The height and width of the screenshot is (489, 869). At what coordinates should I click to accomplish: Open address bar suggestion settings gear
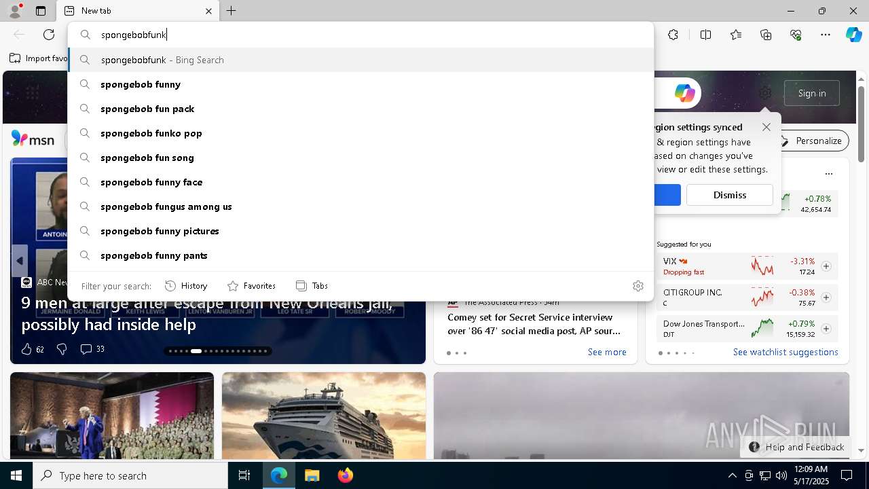click(x=637, y=286)
